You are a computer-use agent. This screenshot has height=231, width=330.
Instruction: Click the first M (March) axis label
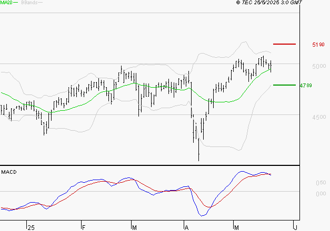coord(134,228)
